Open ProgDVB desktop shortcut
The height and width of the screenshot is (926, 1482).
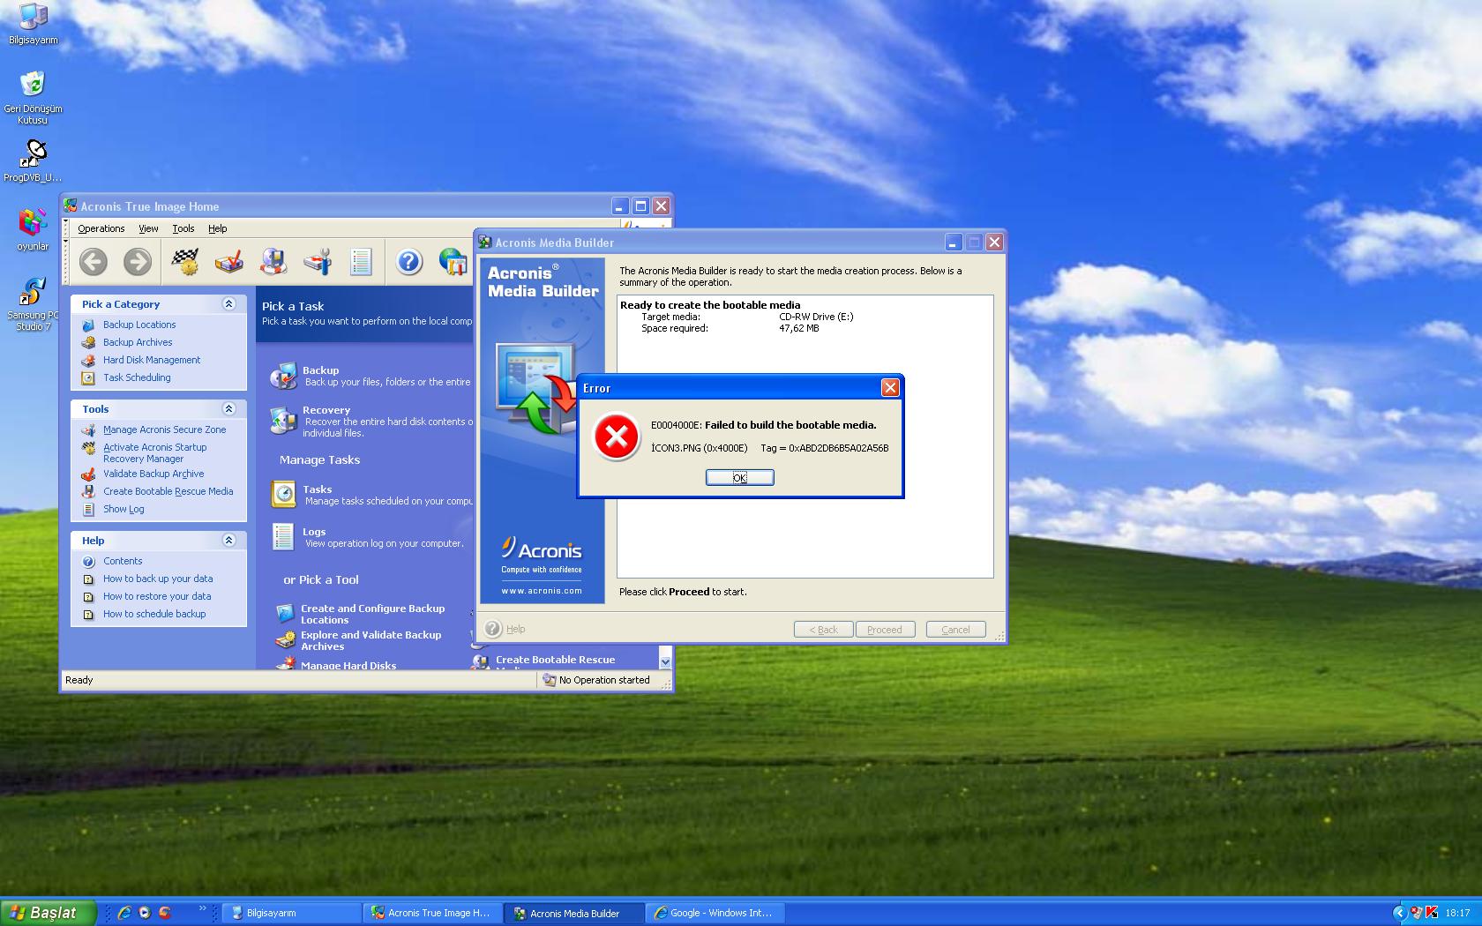(x=33, y=161)
